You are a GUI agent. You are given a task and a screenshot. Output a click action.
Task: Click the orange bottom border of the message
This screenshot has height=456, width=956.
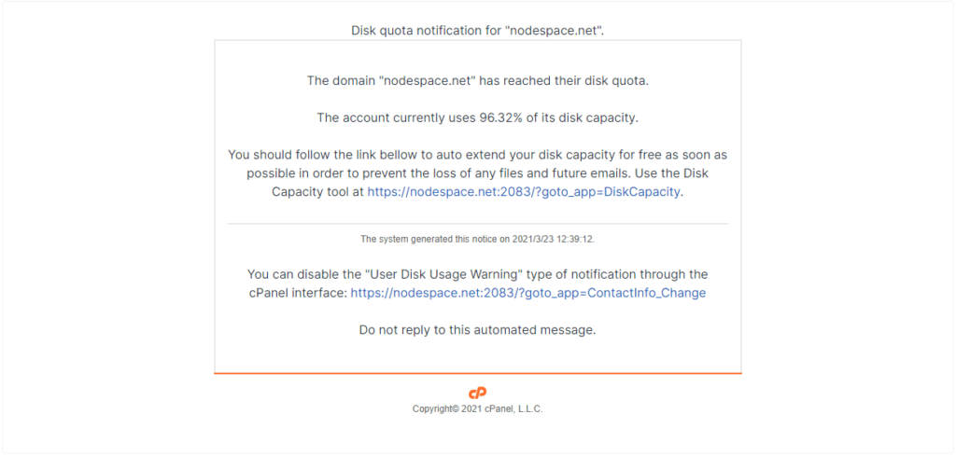pos(477,373)
